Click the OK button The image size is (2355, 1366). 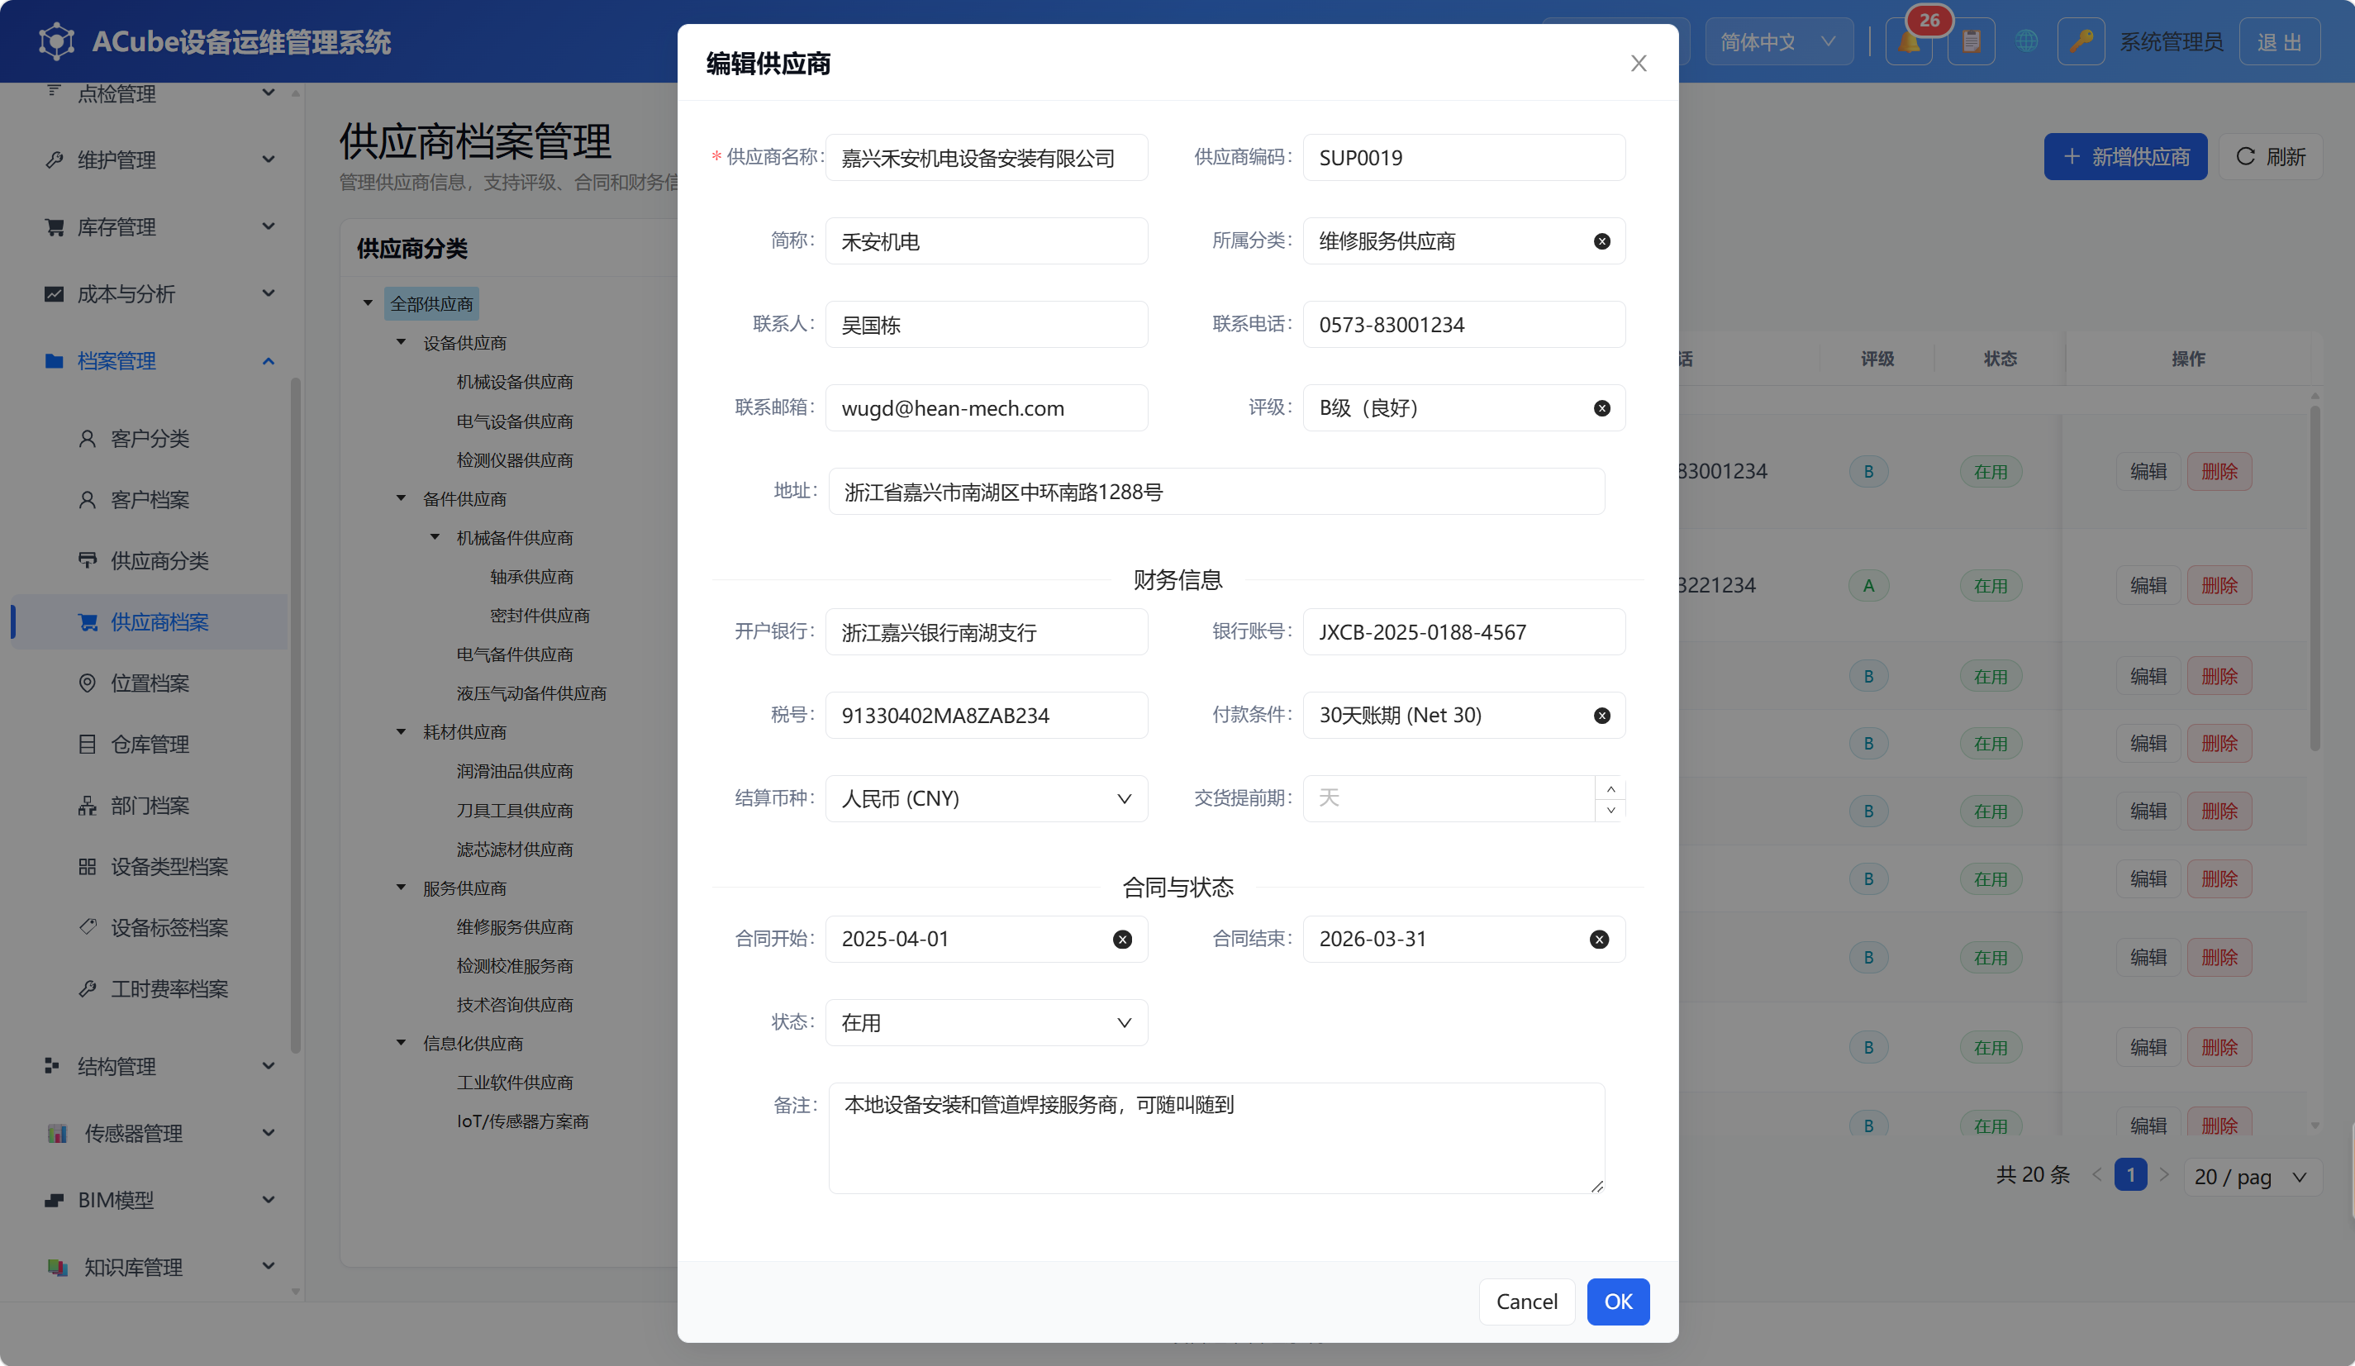[x=1618, y=1302]
